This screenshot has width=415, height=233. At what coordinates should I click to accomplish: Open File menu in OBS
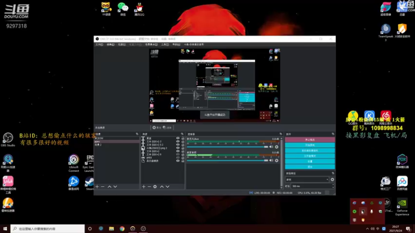[x=99, y=45]
